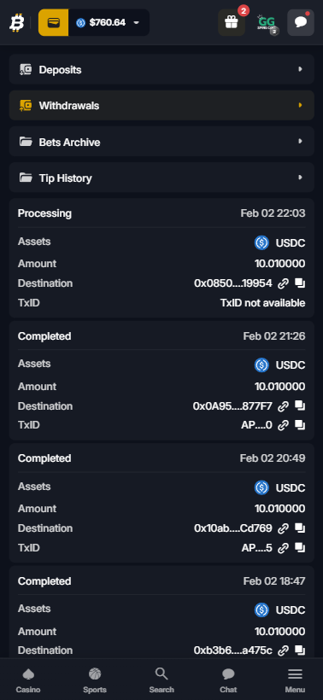Click the timestamp Feb 02 18:47
323x700 pixels.
(x=274, y=581)
